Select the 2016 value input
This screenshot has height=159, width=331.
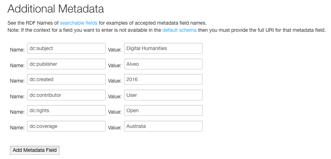pos(163,79)
